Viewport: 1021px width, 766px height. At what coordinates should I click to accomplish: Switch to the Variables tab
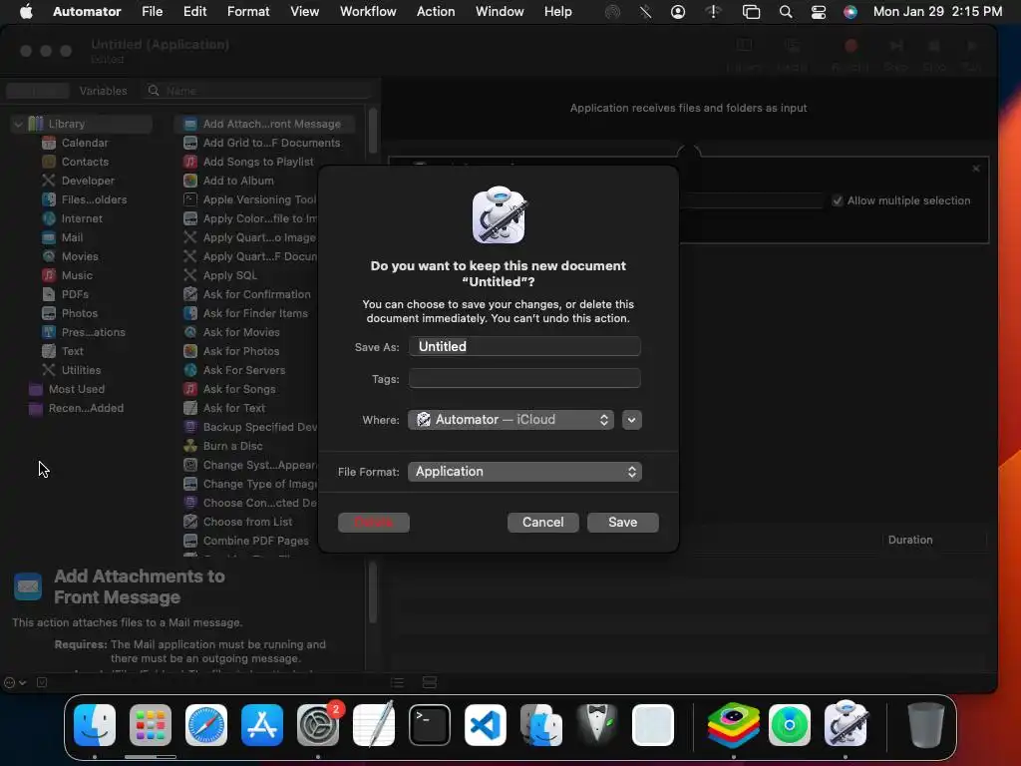[x=103, y=91]
